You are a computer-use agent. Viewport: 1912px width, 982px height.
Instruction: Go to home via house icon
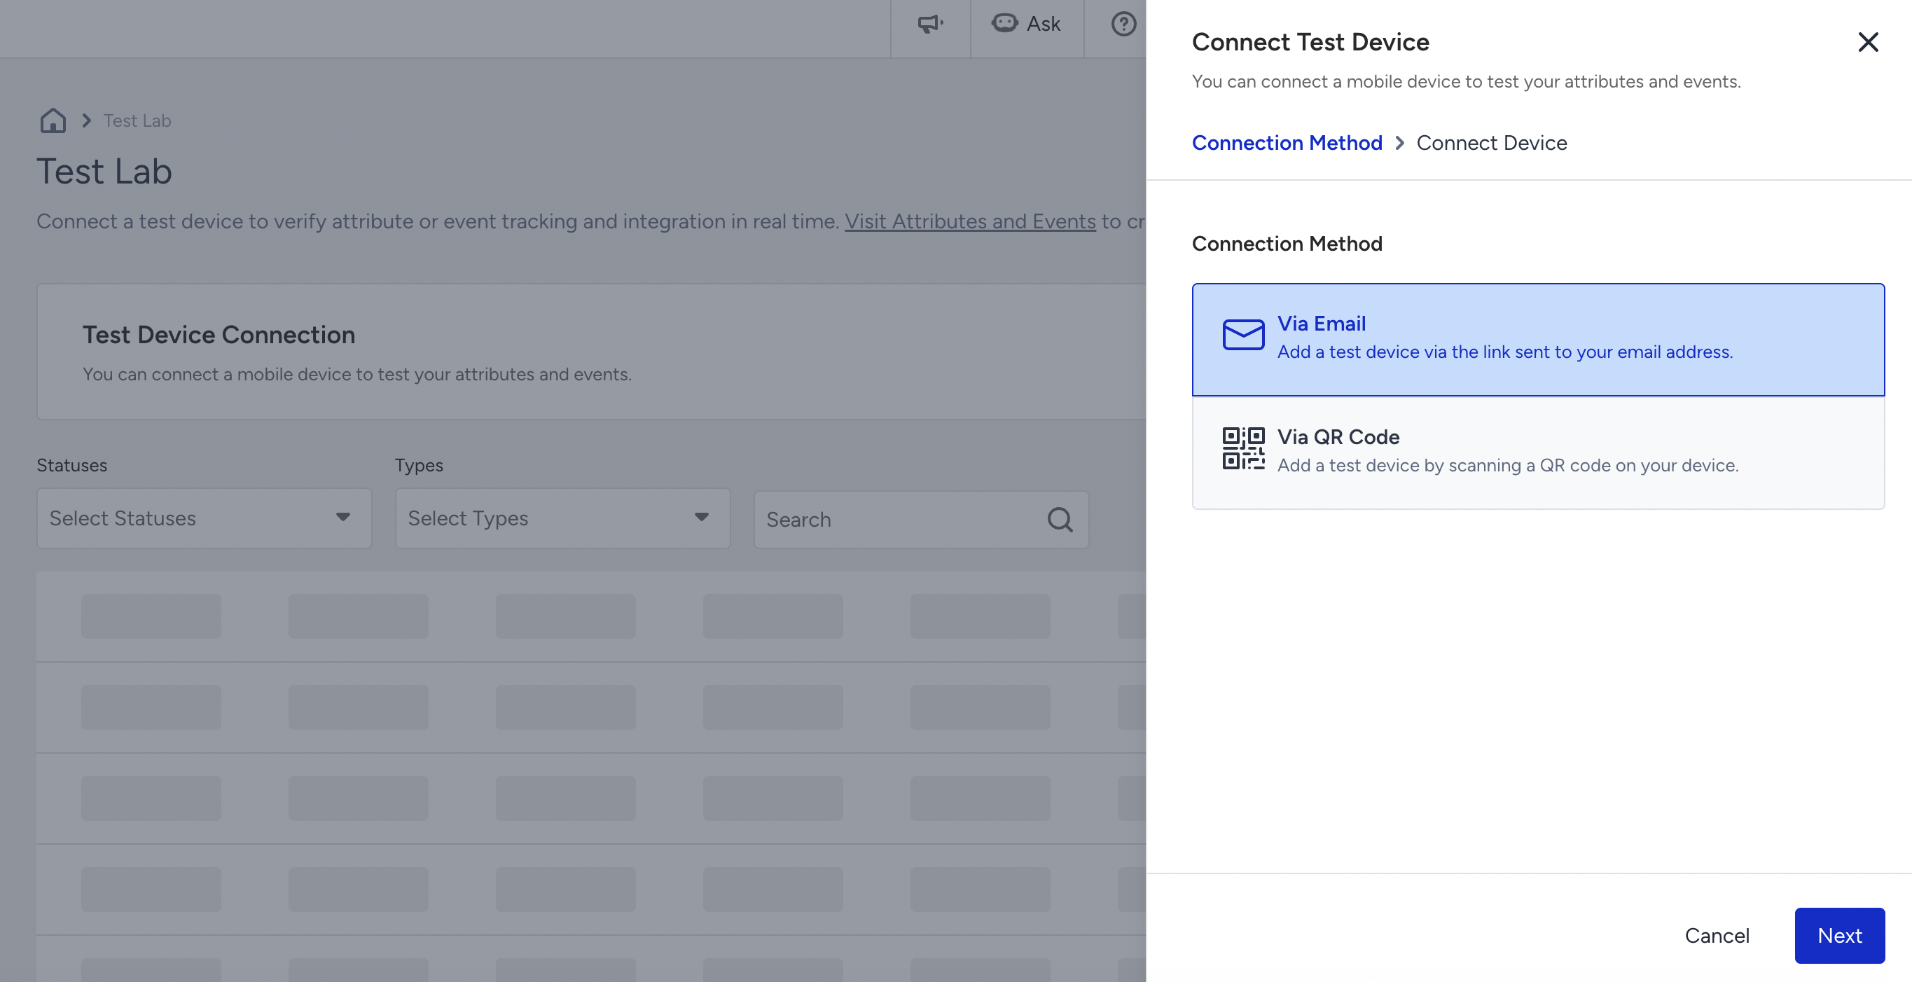pos(53,120)
